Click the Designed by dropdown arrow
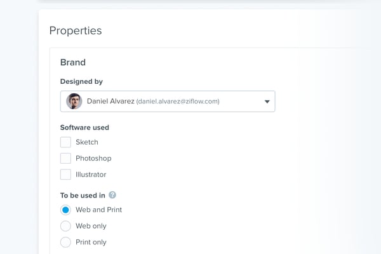Image resolution: width=381 pixels, height=254 pixels. pos(267,102)
